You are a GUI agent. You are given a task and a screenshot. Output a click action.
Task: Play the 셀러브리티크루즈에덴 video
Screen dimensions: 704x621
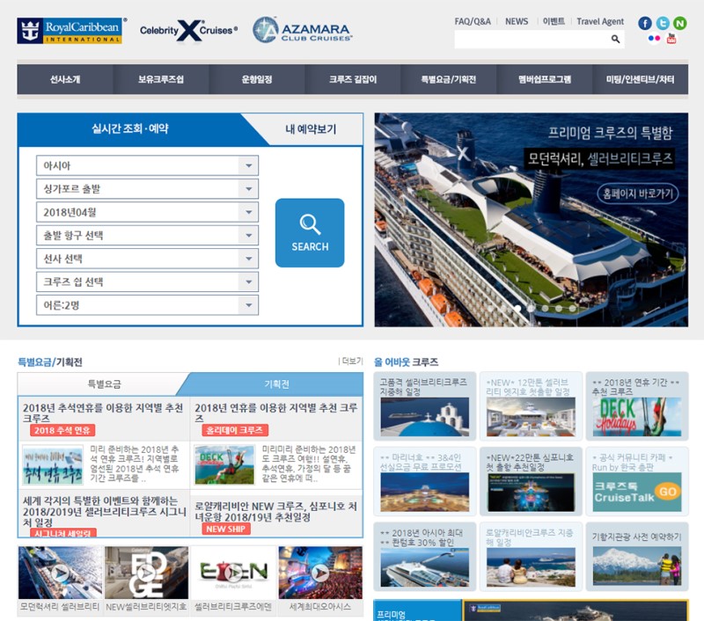click(233, 573)
